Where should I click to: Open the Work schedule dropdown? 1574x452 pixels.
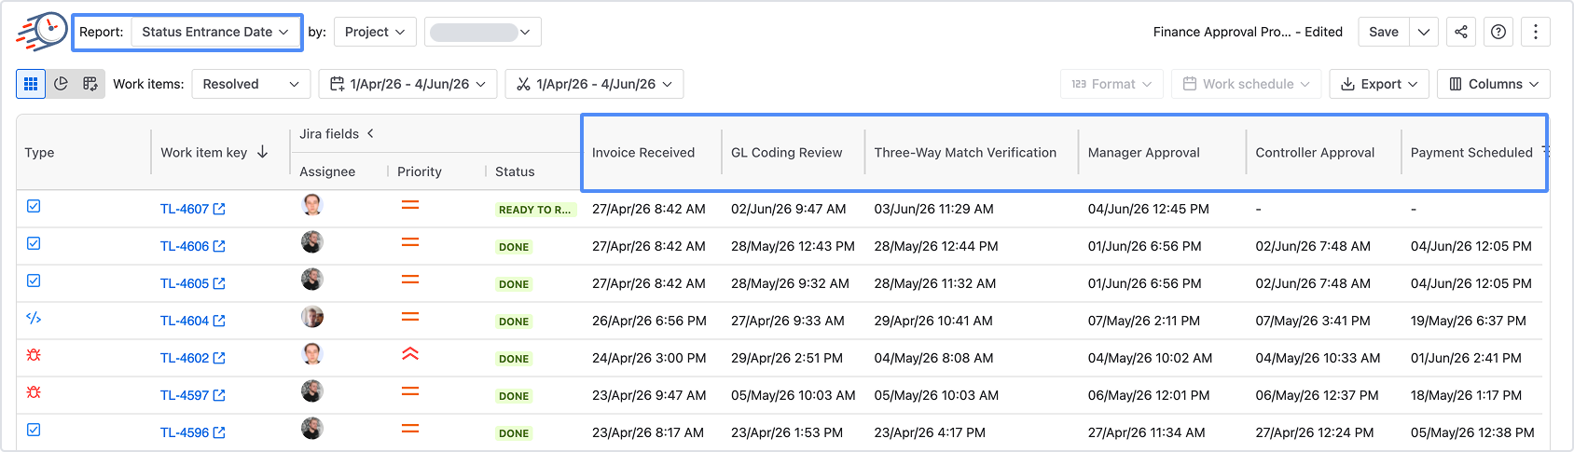(1246, 84)
